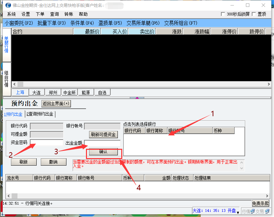This screenshot has height=217, width=274.
Task: Open the 查询 menu
Action: (54, 14)
